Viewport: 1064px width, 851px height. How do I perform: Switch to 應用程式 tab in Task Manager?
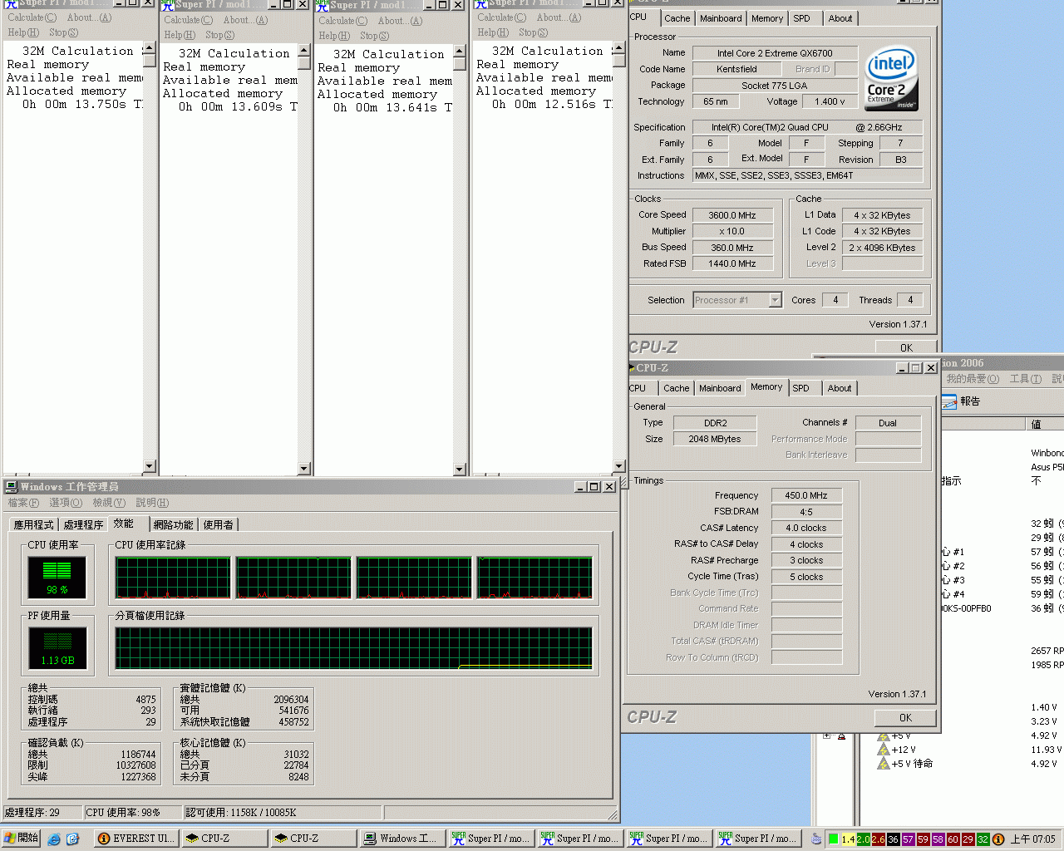(33, 524)
